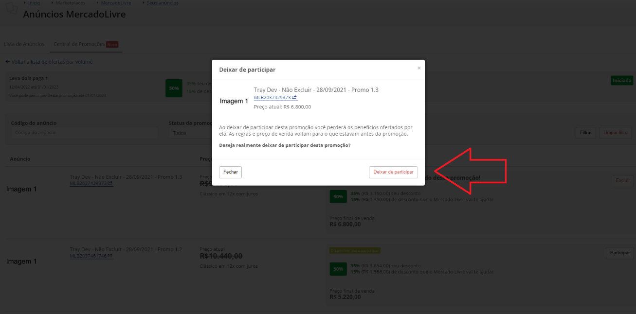Click the external-link icon next to MLB2037461746
The image size is (636, 314).
point(110,256)
